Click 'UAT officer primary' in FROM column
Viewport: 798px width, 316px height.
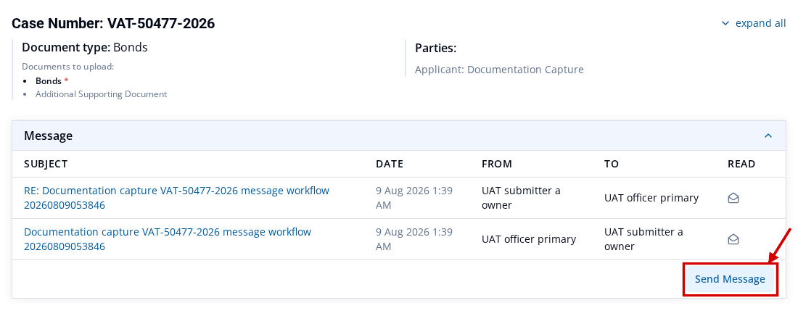point(529,239)
